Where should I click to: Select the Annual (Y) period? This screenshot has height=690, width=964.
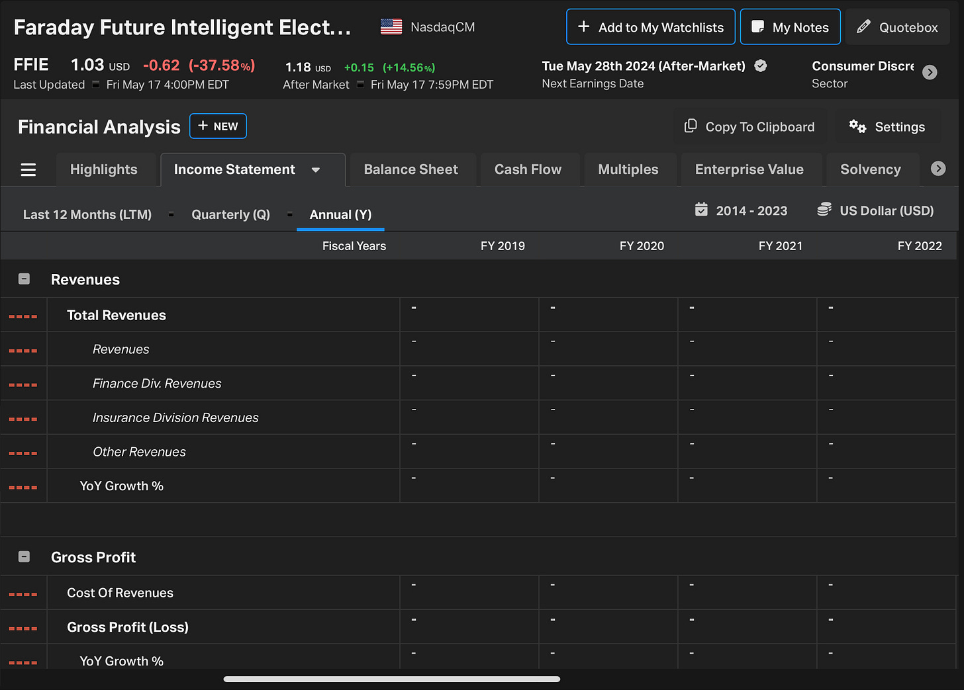[x=340, y=214]
